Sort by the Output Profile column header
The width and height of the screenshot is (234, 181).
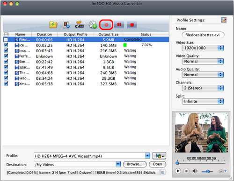(75, 35)
